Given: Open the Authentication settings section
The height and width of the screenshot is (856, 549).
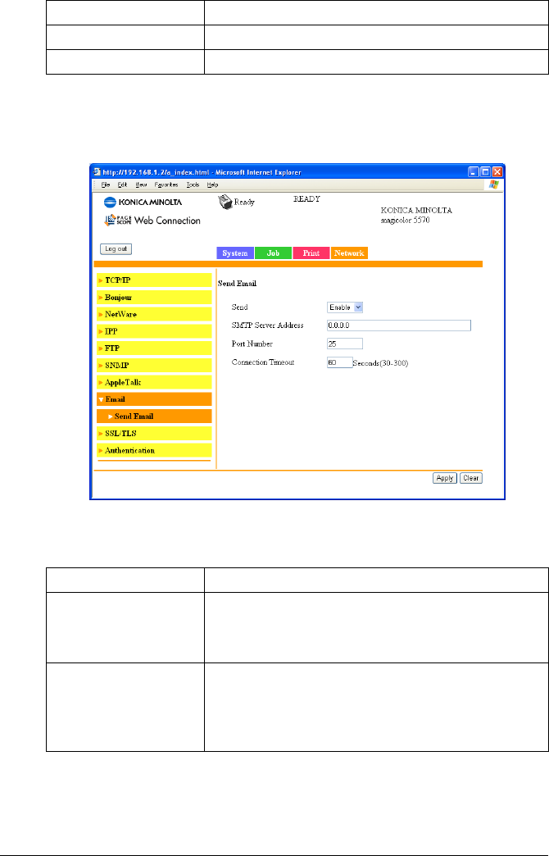Looking at the screenshot, I should (154, 450).
